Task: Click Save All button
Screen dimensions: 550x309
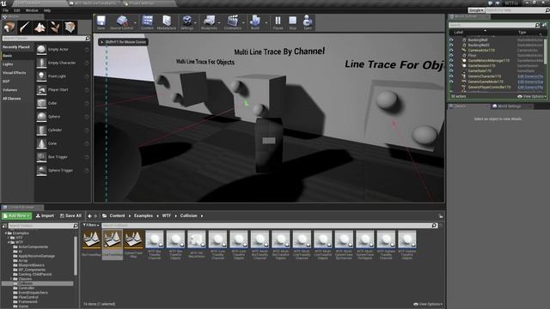Action: (x=70, y=215)
